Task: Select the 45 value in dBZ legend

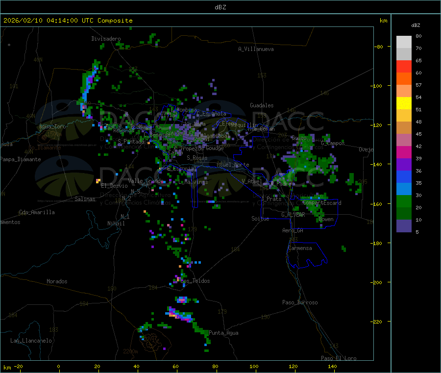Action: coord(418,134)
